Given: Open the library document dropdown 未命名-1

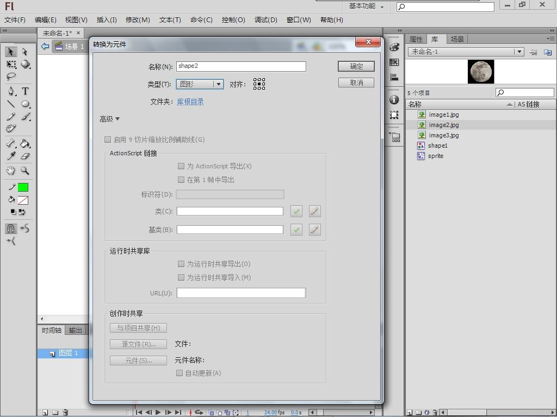Looking at the screenshot, I should pyautogui.click(x=466, y=52).
